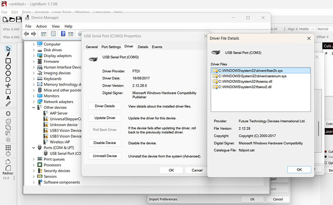Screen dimensions: 333x205
Task: Click the blue Help question mark toolbar icon
Action: pos(63,33)
